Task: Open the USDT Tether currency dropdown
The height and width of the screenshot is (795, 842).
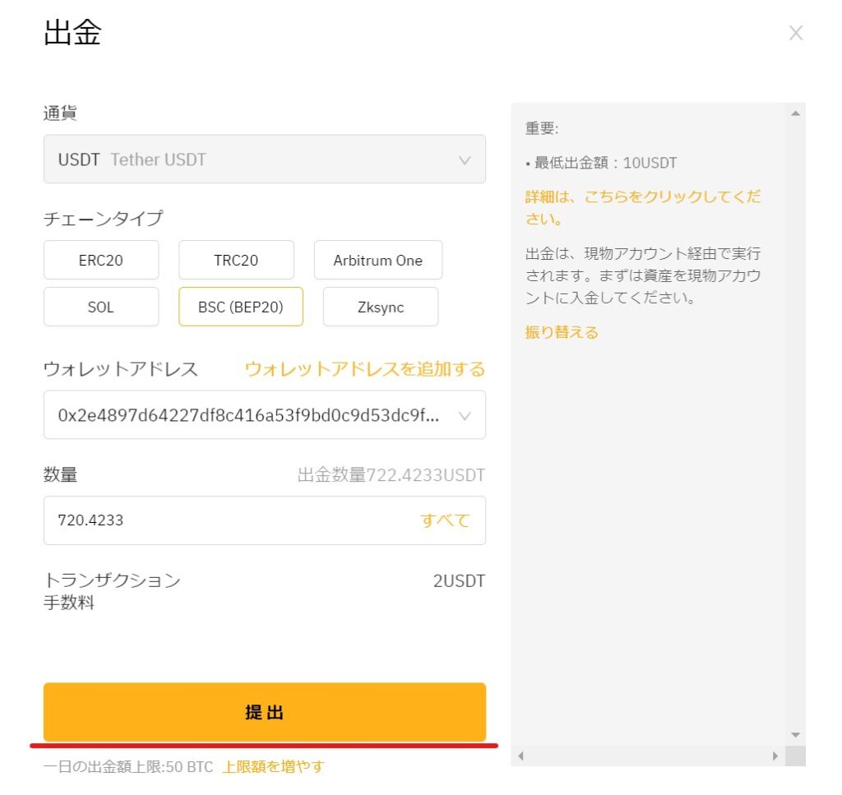Action: click(265, 159)
